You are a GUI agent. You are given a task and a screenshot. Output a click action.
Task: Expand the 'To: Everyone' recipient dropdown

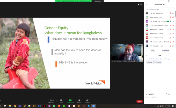[151, 94]
